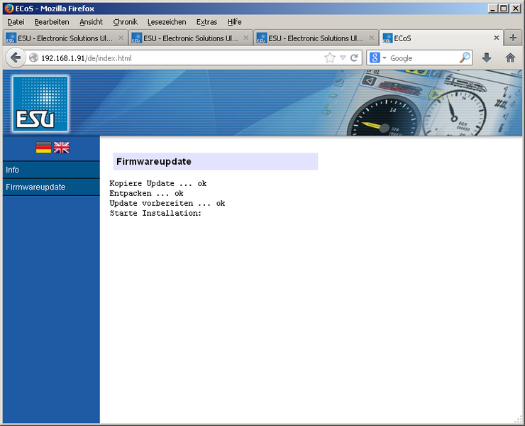
Task: Switch language with the British flag
Action: [x=61, y=148]
